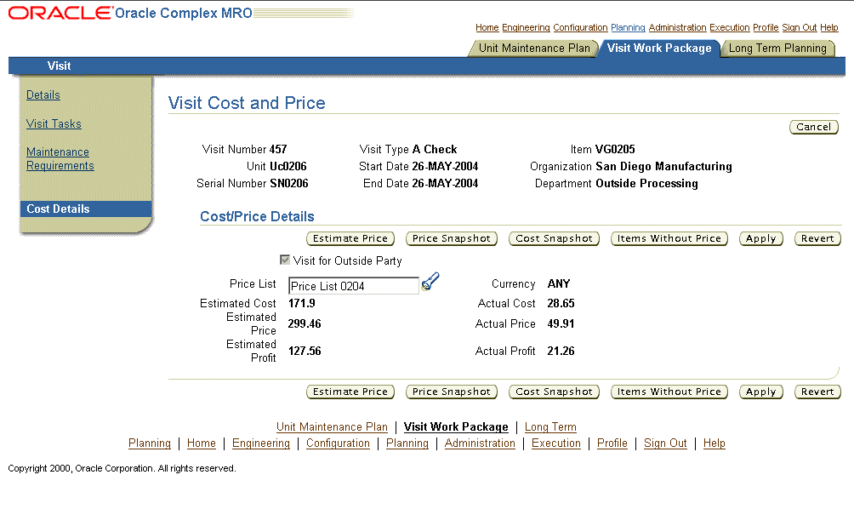Click the Price List input field
Screen dimensions: 854x509
click(354, 285)
